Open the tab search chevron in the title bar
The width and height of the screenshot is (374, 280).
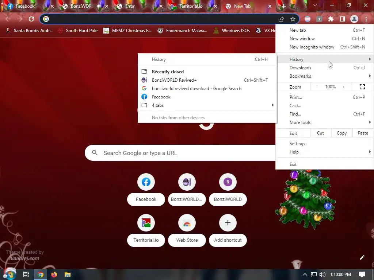[x=315, y=5]
